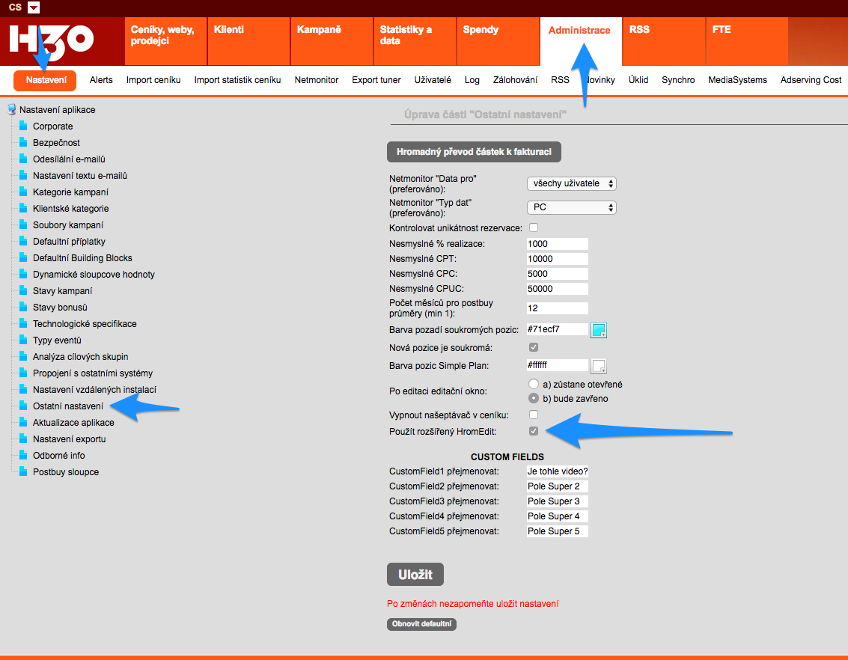Enable Kontrolovat unikátnost rezervace checkbox
The width and height of the screenshot is (848, 660).
coord(534,227)
